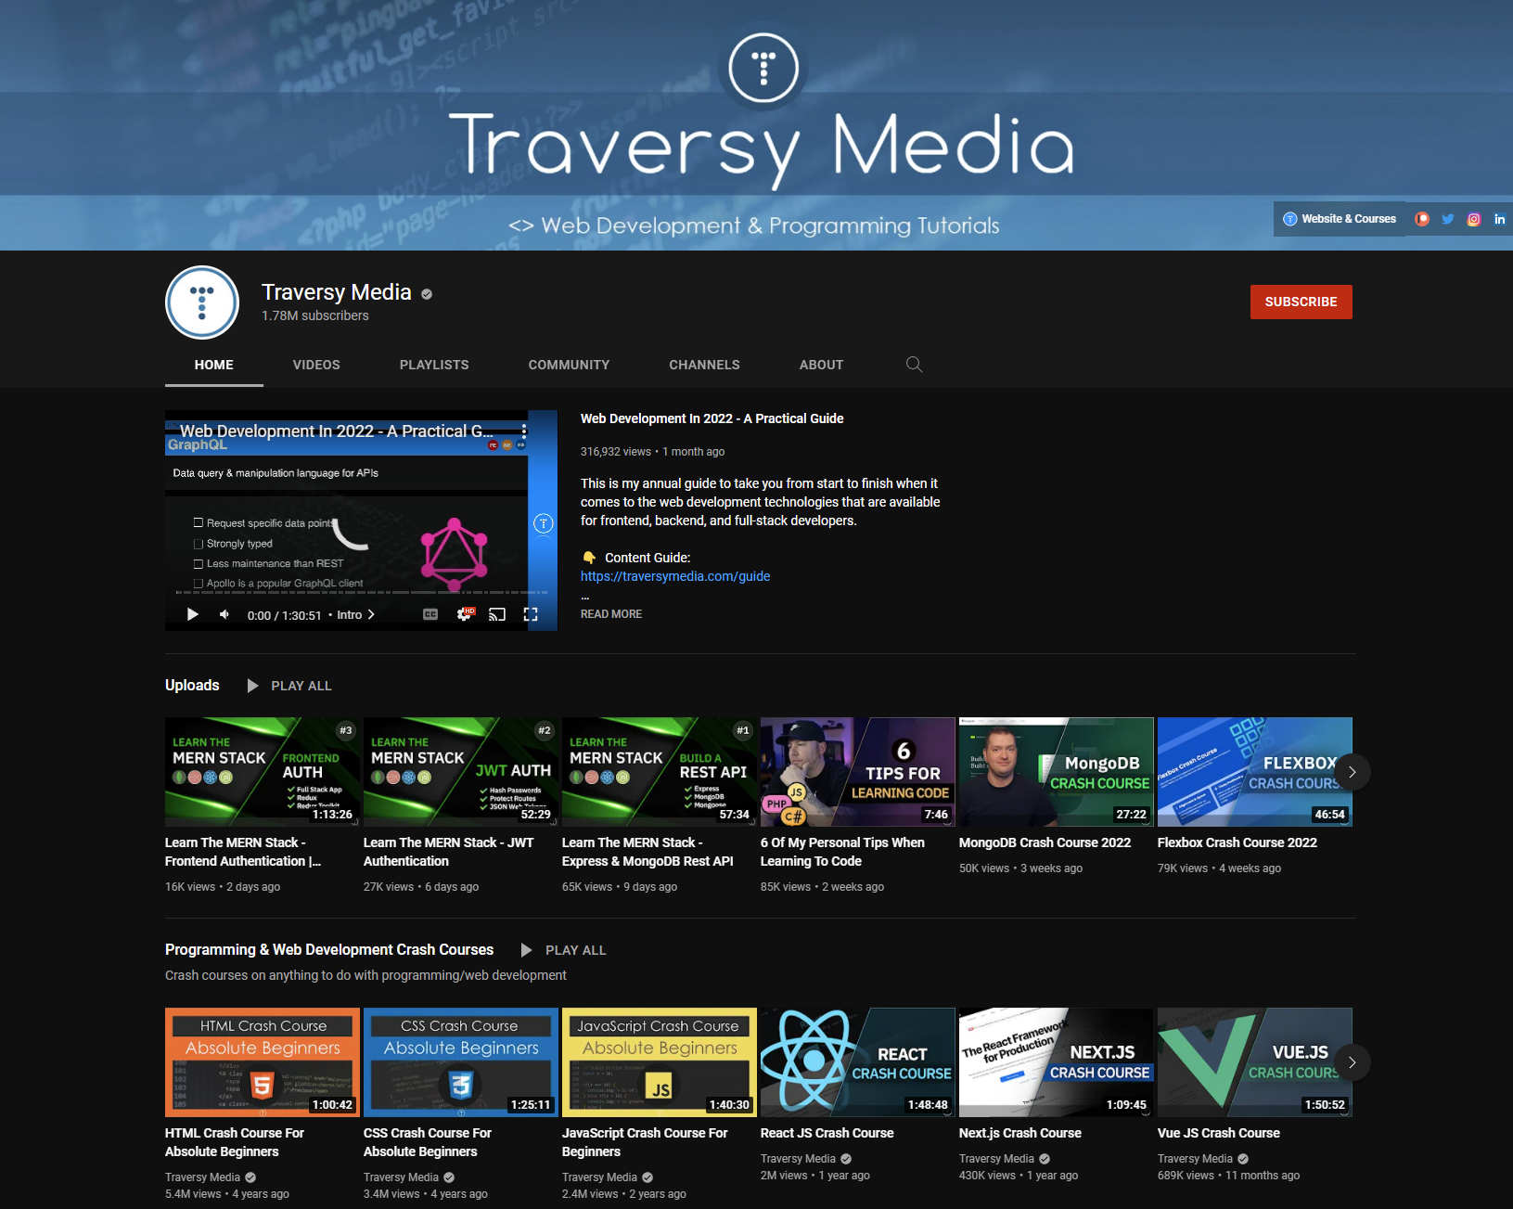Switch to the Channels tab
The width and height of the screenshot is (1513, 1209).
[x=704, y=365]
